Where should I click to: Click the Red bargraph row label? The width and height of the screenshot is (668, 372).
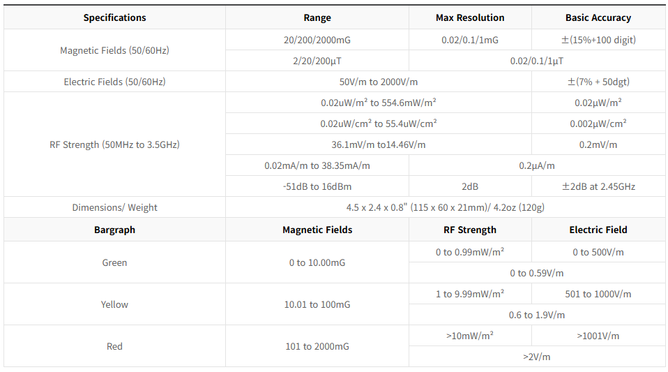point(114,346)
